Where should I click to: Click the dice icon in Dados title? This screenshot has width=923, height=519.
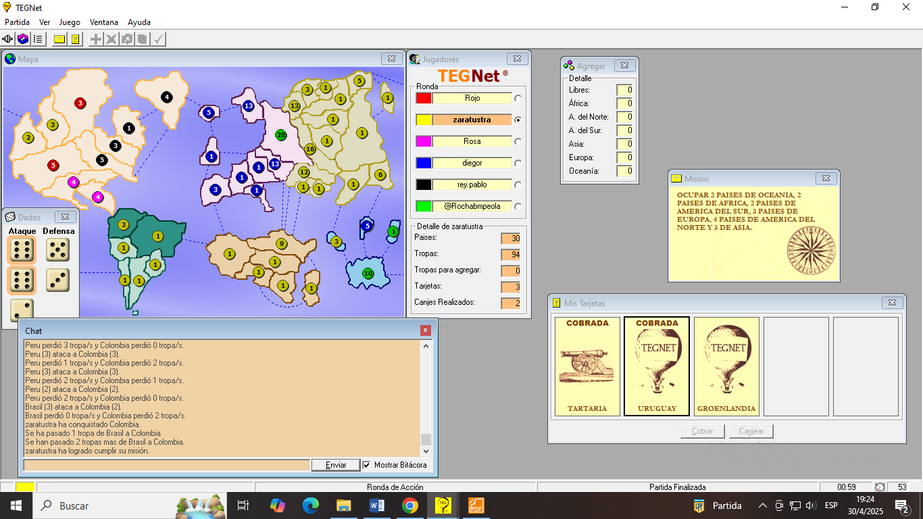10,217
